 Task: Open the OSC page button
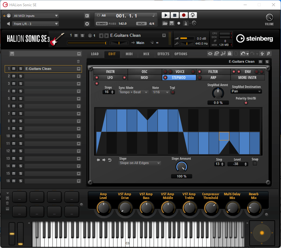pyautogui.click(x=145, y=72)
